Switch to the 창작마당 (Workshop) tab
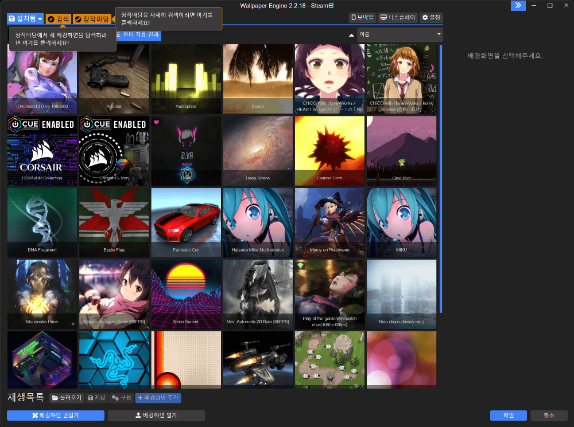Image resolution: width=574 pixels, height=427 pixels. (92, 19)
